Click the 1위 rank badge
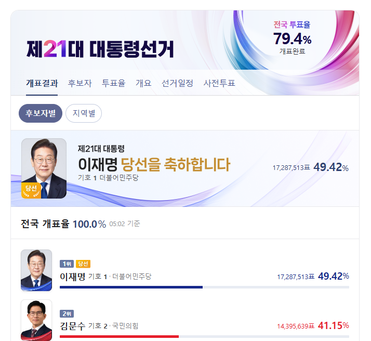 pyautogui.click(x=67, y=264)
